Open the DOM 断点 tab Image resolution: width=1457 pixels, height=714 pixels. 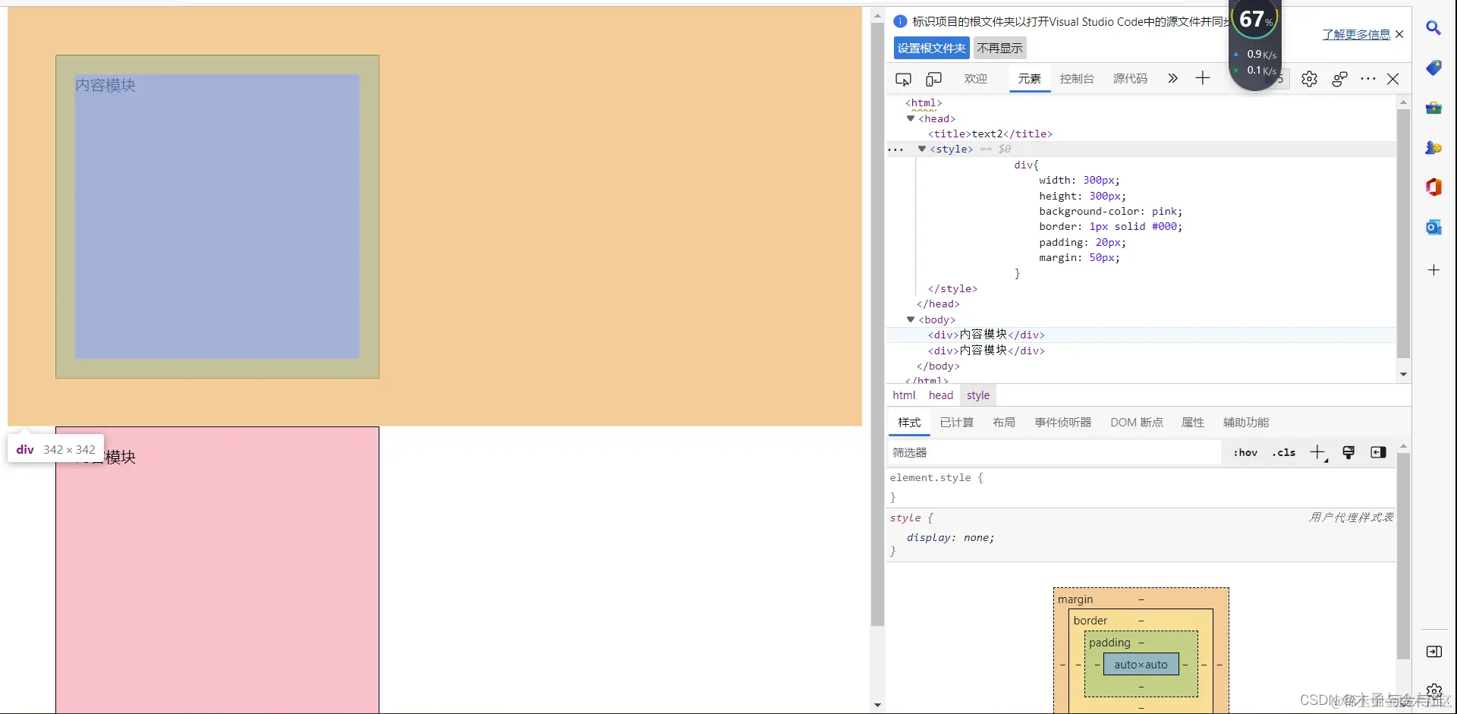coord(1137,423)
